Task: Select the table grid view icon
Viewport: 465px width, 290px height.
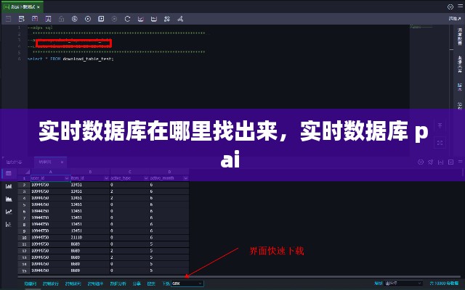Action: click(9, 174)
